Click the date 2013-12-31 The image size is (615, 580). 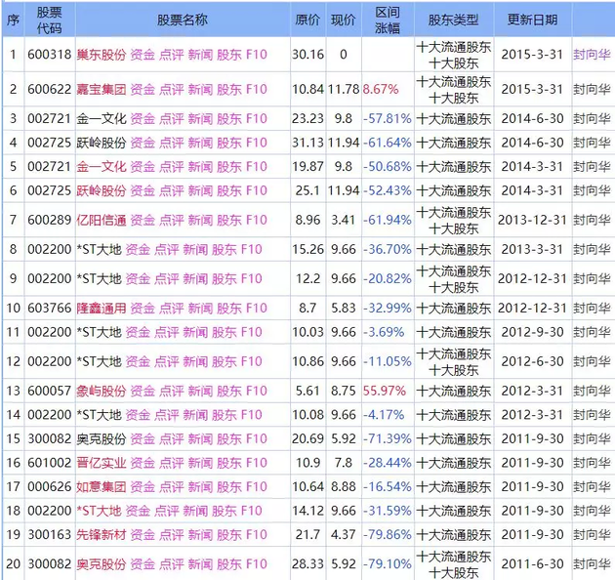(x=532, y=220)
